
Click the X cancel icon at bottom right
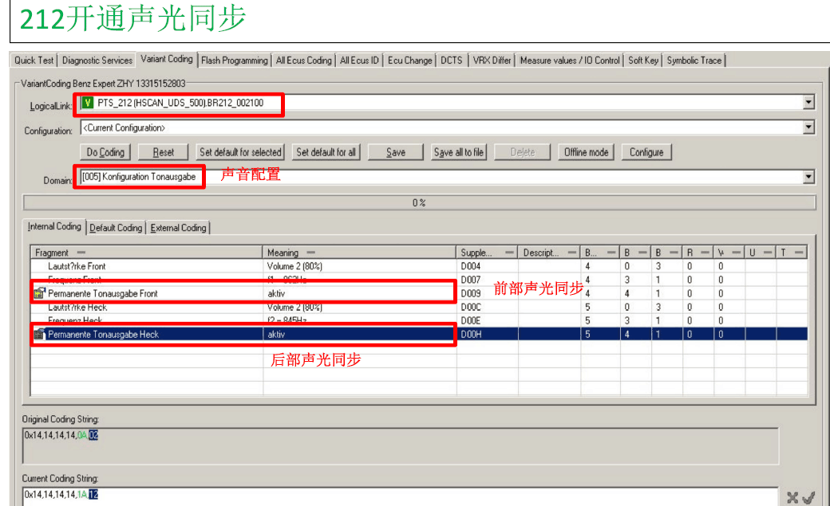tap(792, 497)
